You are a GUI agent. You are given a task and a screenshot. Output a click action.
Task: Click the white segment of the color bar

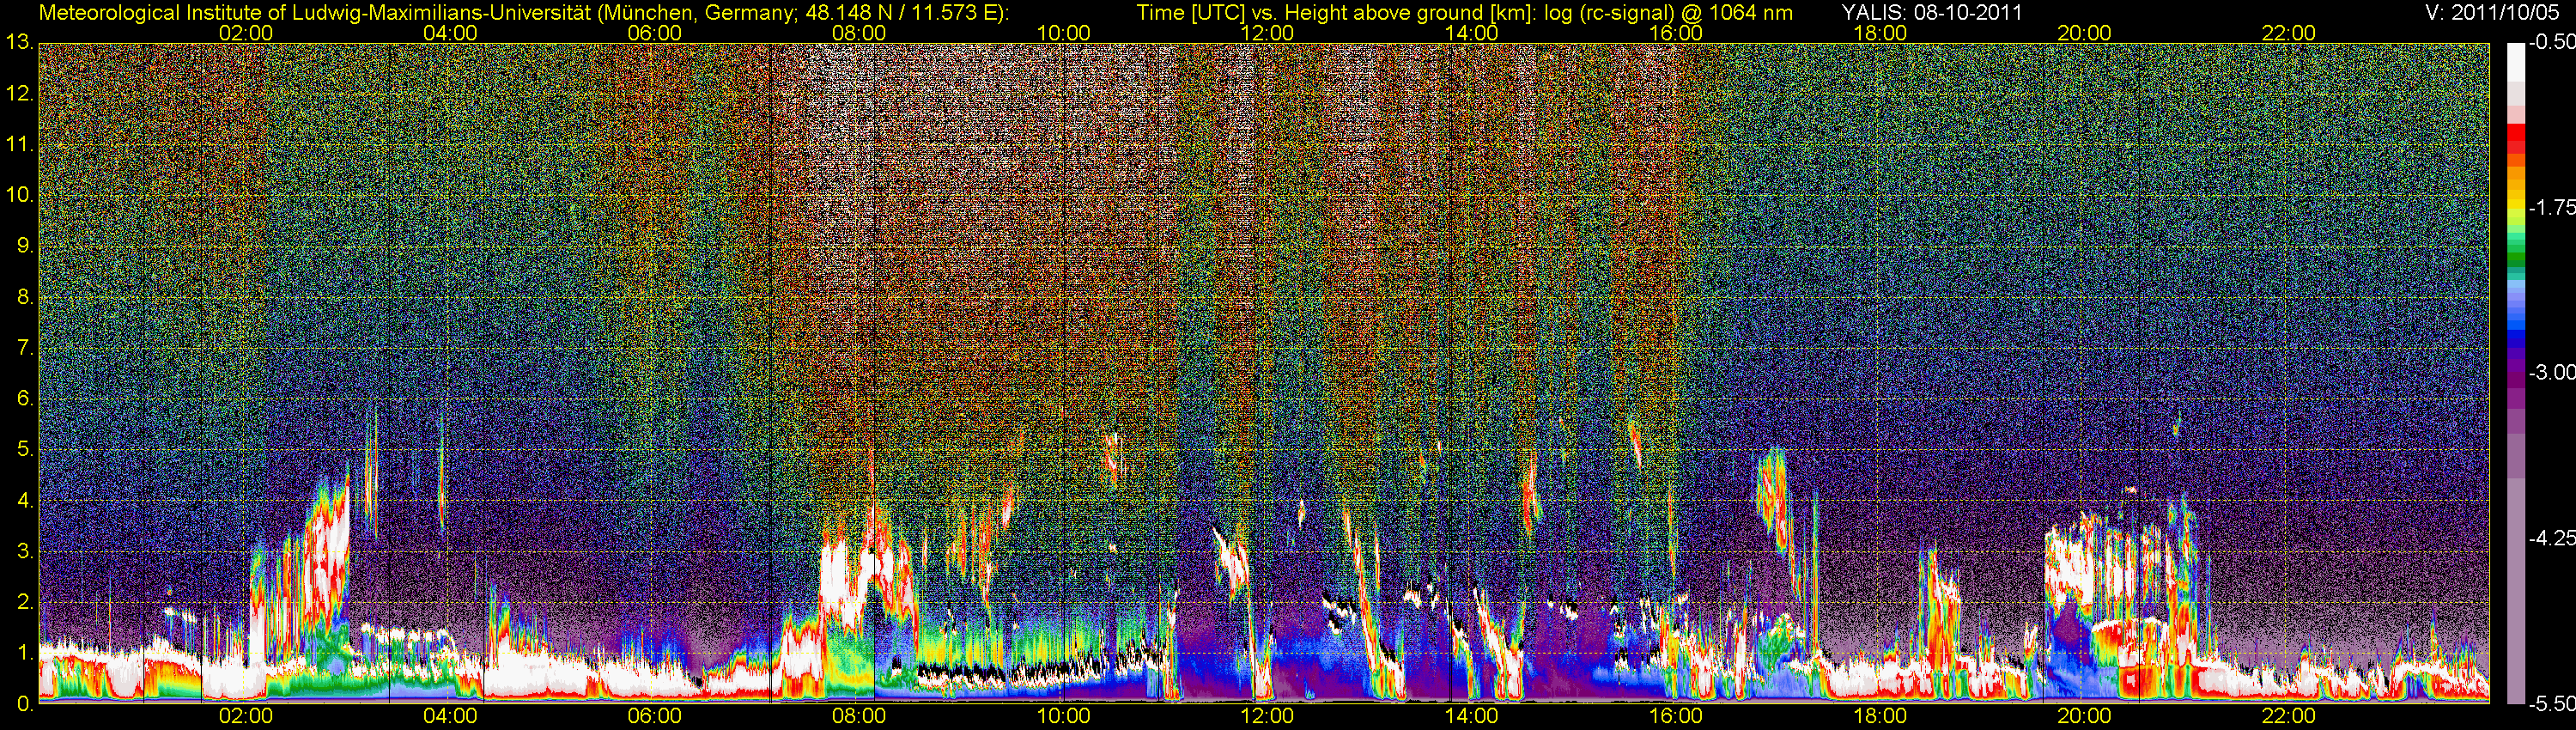click(2515, 62)
